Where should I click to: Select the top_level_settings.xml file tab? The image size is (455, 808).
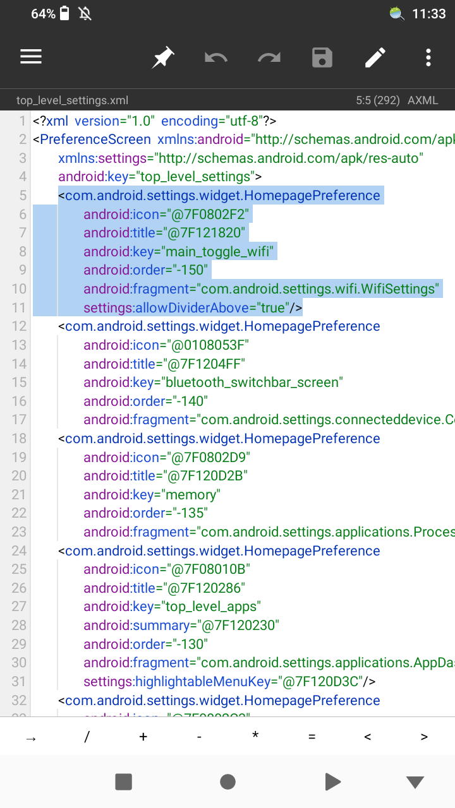(x=72, y=100)
